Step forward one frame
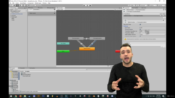This screenshot has height=98, width=175. (90, 5)
